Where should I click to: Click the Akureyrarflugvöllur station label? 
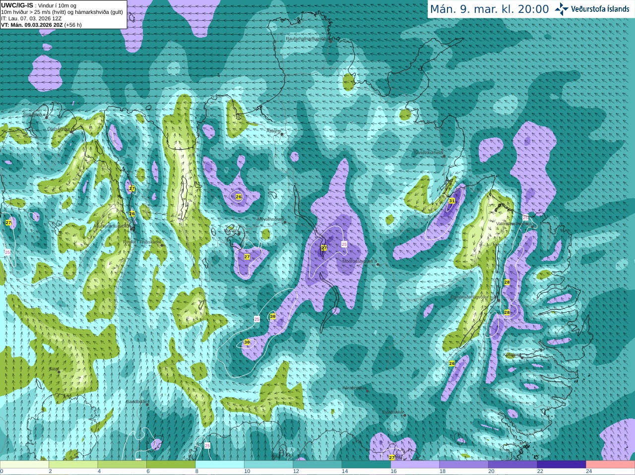(112, 225)
